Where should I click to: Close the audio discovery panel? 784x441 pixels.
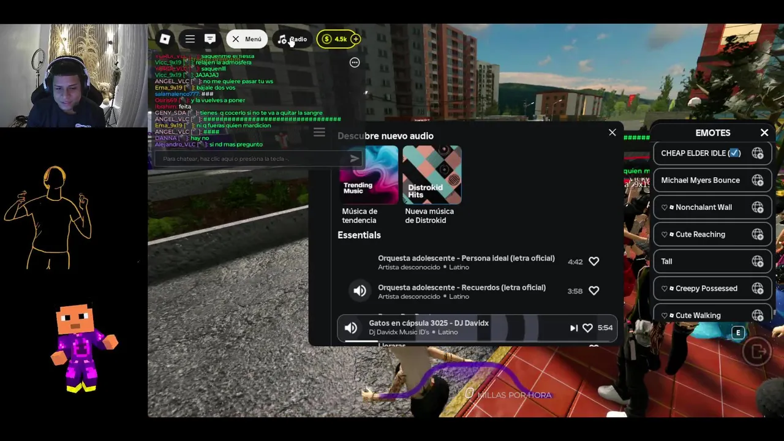pyautogui.click(x=612, y=132)
